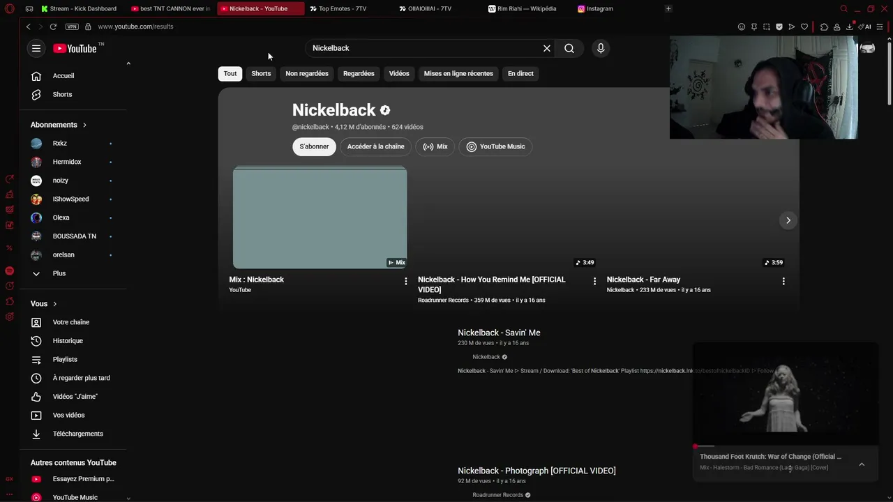This screenshot has height=502, width=893.
Task: Open options for How You Remind Me
Action: tap(594, 281)
